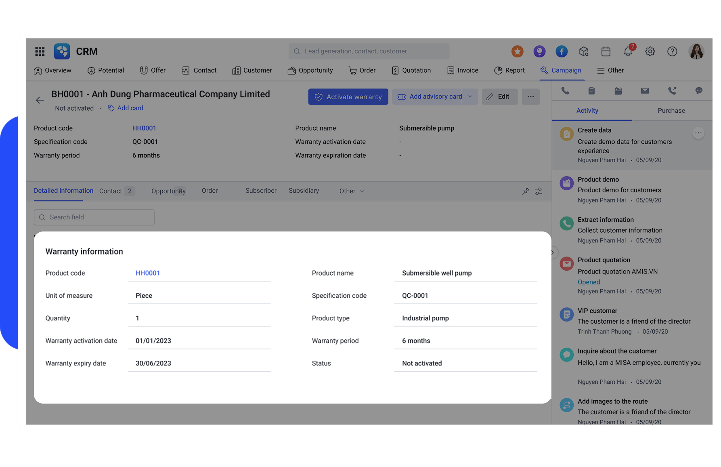Open the help question mark icon
Screen dimensions: 721x467
[x=672, y=51]
